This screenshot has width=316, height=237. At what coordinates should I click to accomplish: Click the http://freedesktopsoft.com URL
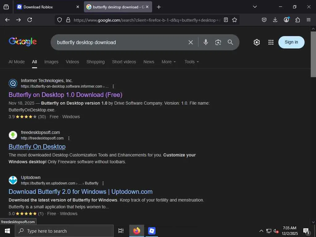pos(42,138)
